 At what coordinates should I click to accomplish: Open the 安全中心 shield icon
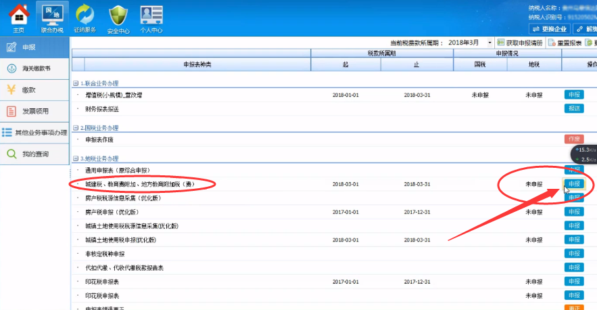pos(118,18)
